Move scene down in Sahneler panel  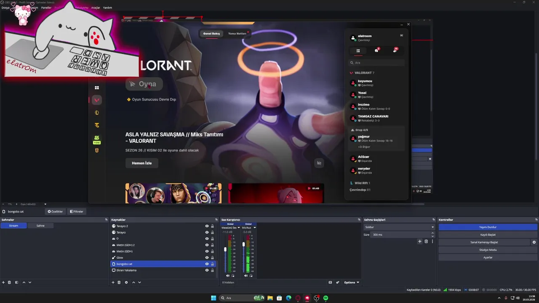coord(29,282)
